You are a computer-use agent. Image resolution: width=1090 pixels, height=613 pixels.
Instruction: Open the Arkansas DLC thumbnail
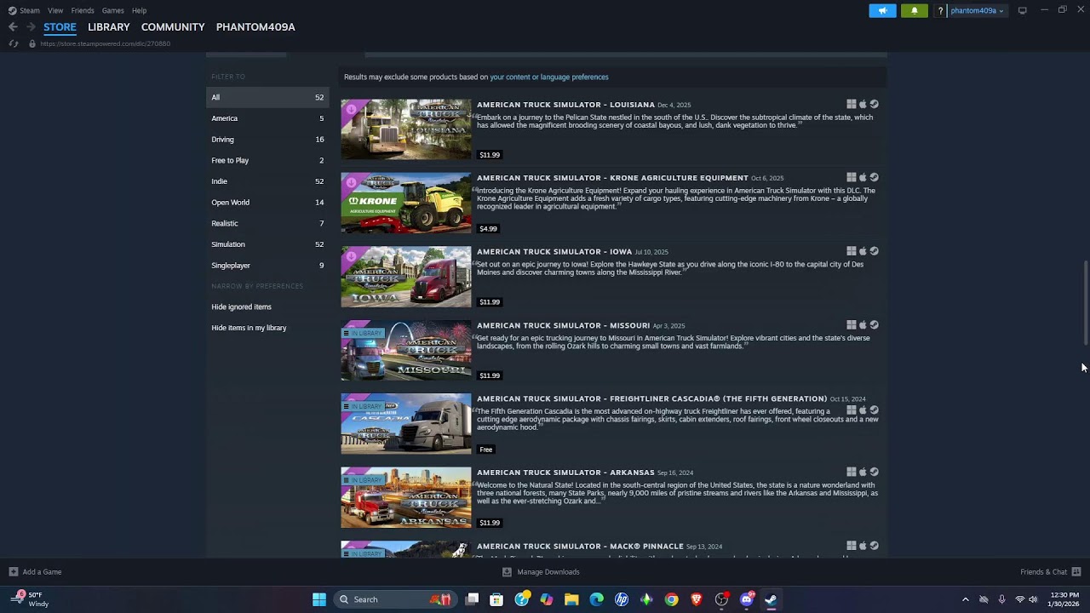coord(406,497)
